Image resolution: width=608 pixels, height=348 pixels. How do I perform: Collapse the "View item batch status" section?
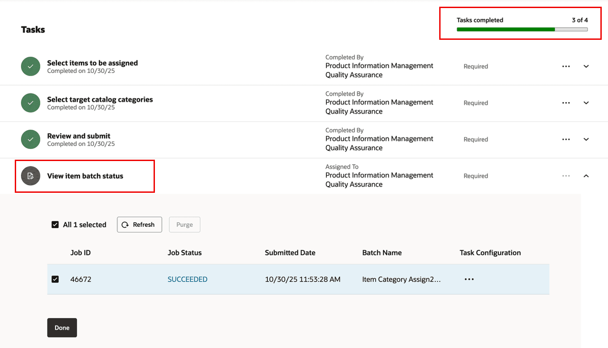pyautogui.click(x=586, y=175)
